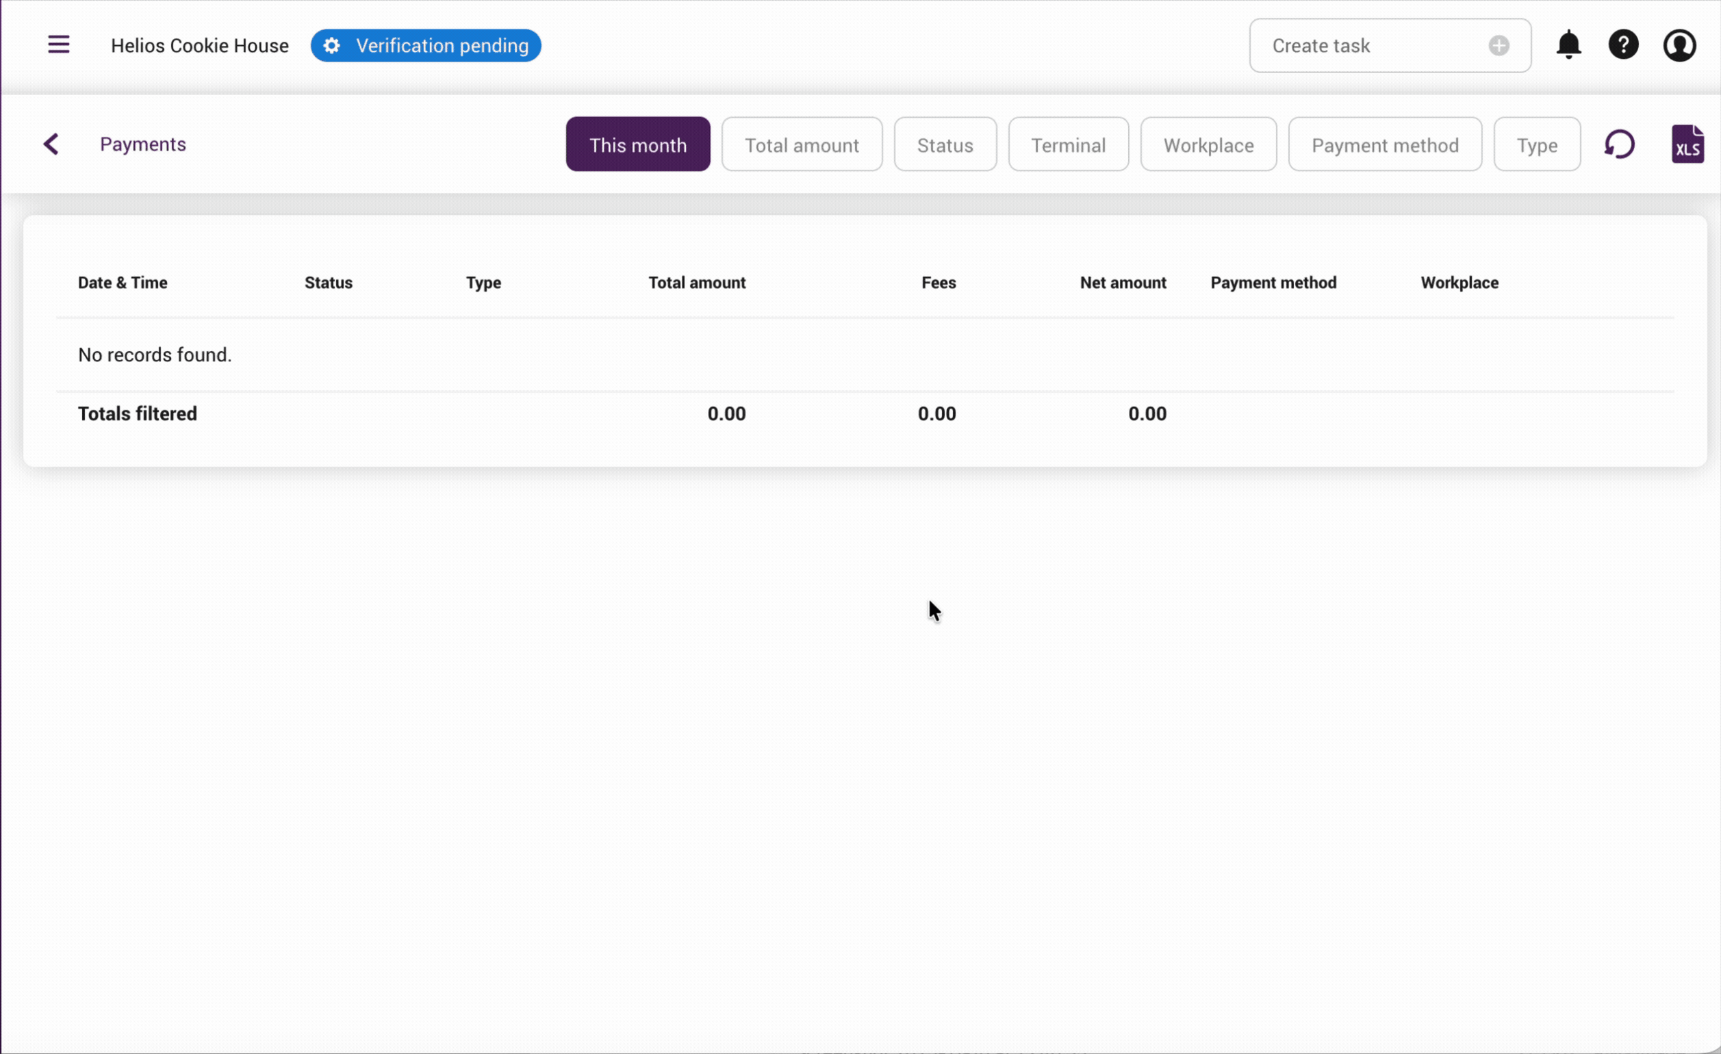The image size is (1721, 1054).
Task: Go back using the left arrow
Action: [x=52, y=144]
